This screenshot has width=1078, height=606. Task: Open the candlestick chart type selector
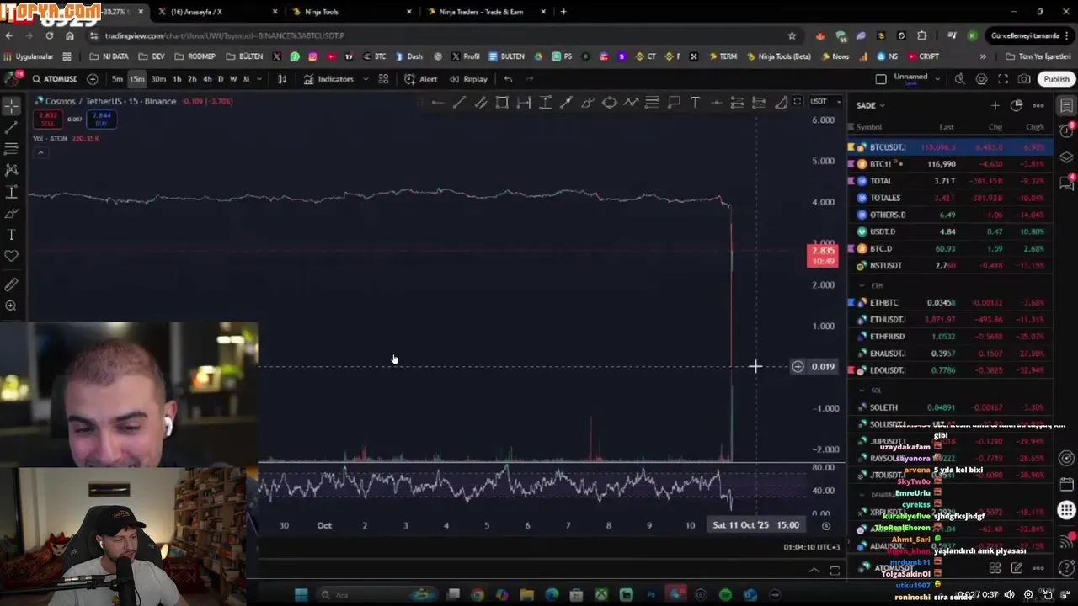[282, 79]
